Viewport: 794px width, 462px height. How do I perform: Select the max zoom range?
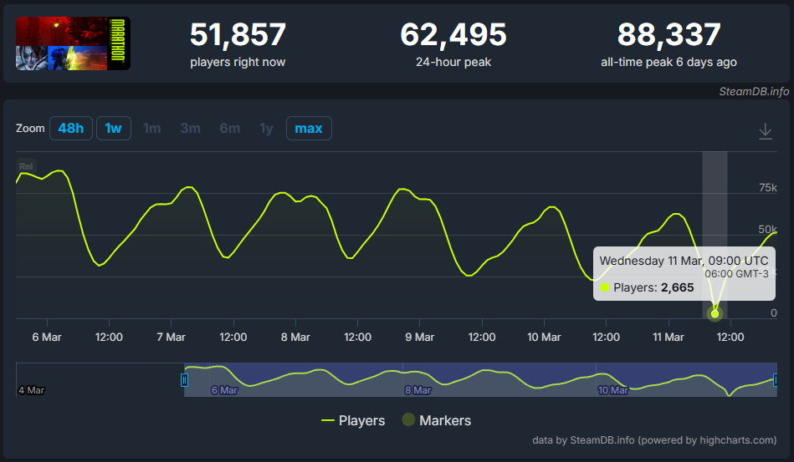[x=309, y=129]
